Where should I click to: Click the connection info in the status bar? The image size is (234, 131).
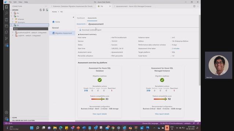click(x=175, y=123)
